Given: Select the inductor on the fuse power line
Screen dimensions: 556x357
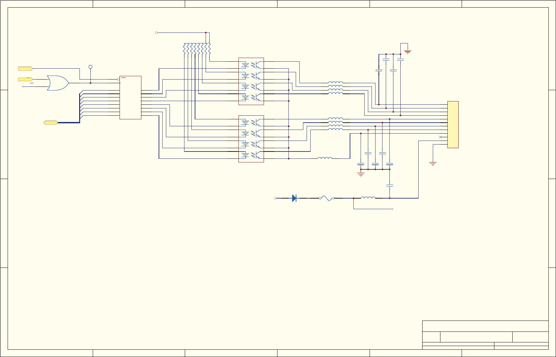Looking at the screenshot, I should coord(368,198).
